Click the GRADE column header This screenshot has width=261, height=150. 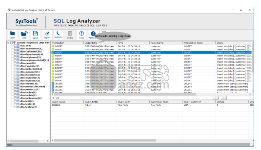coord(232,102)
